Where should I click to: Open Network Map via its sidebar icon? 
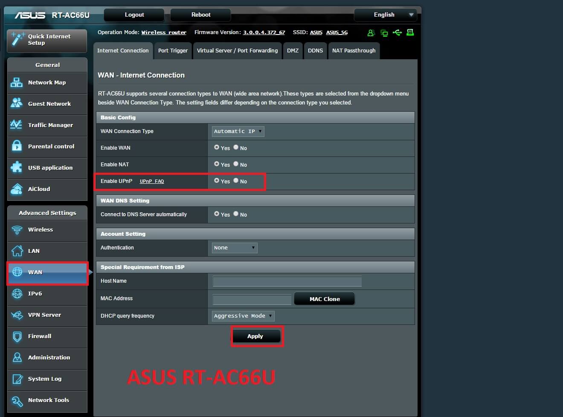point(17,83)
